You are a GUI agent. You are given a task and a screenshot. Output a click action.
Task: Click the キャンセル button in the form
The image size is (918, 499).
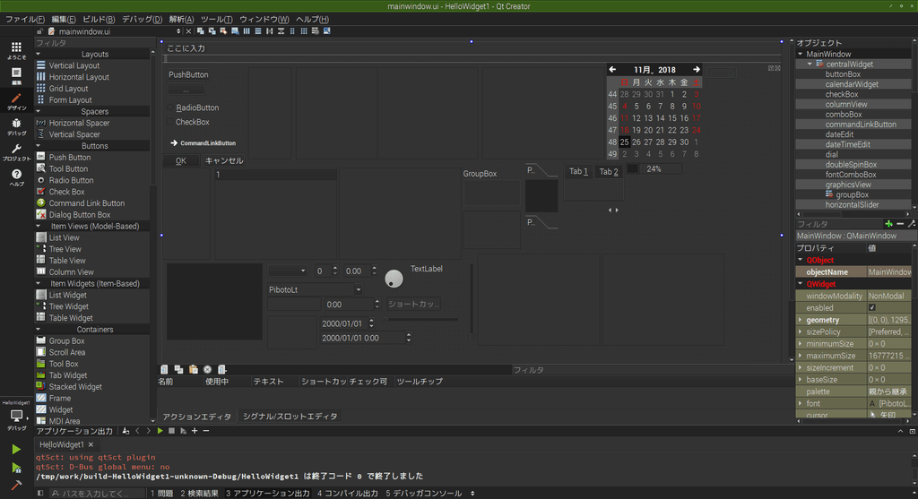[x=223, y=161]
